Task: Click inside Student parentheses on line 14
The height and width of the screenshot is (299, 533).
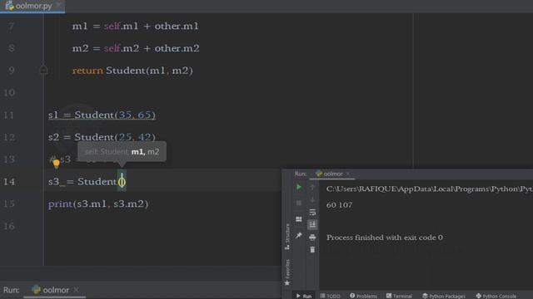Action: point(122,182)
